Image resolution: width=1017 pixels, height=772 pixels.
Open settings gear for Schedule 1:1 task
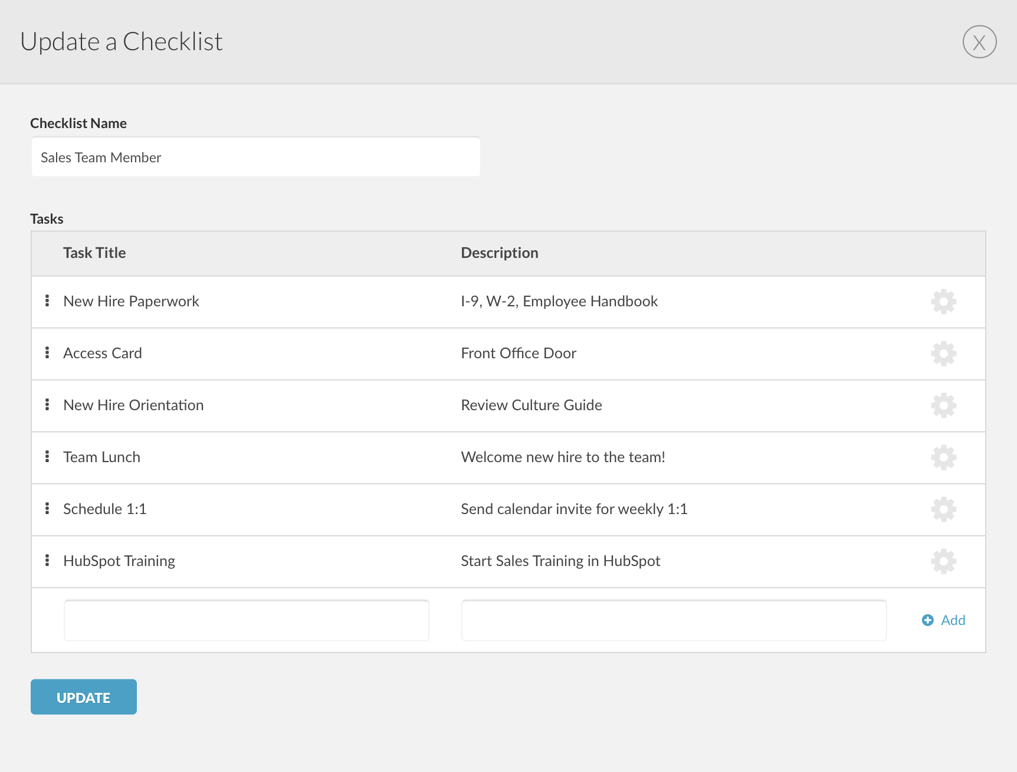[943, 509]
